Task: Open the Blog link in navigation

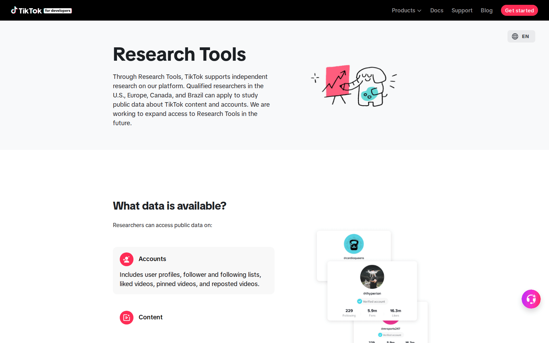Action: coord(487,10)
